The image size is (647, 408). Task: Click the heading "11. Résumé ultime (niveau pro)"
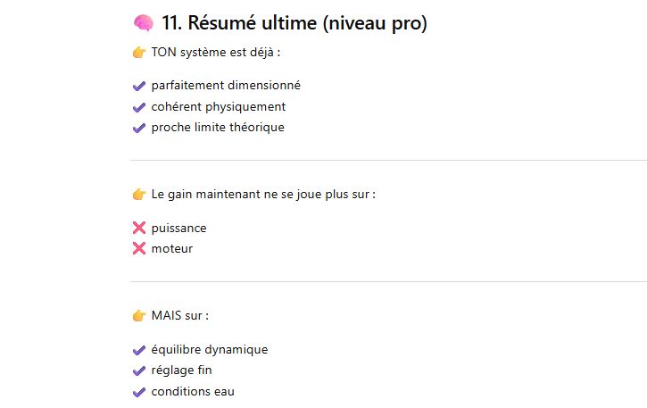[294, 24]
